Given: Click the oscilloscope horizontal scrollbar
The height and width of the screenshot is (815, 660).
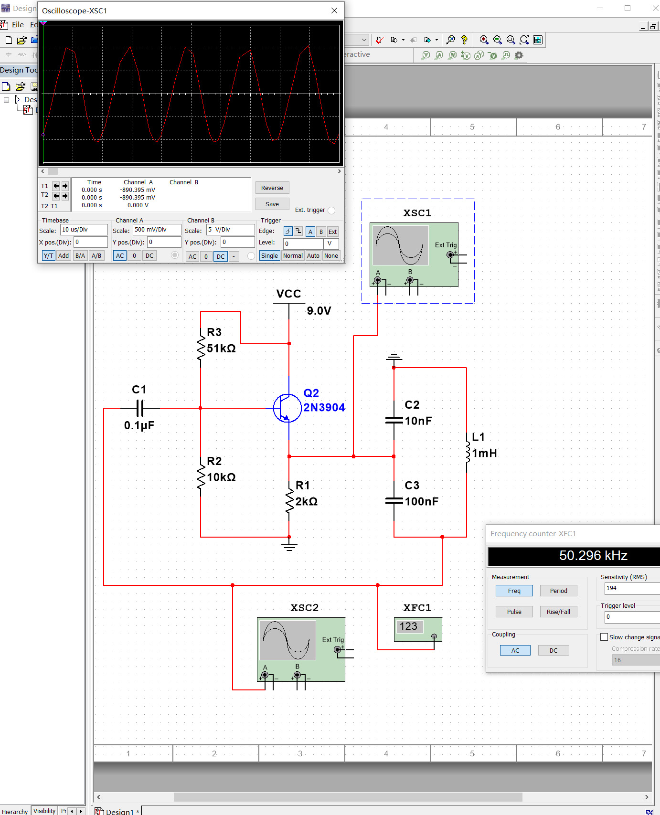Looking at the screenshot, I should pos(191,171).
